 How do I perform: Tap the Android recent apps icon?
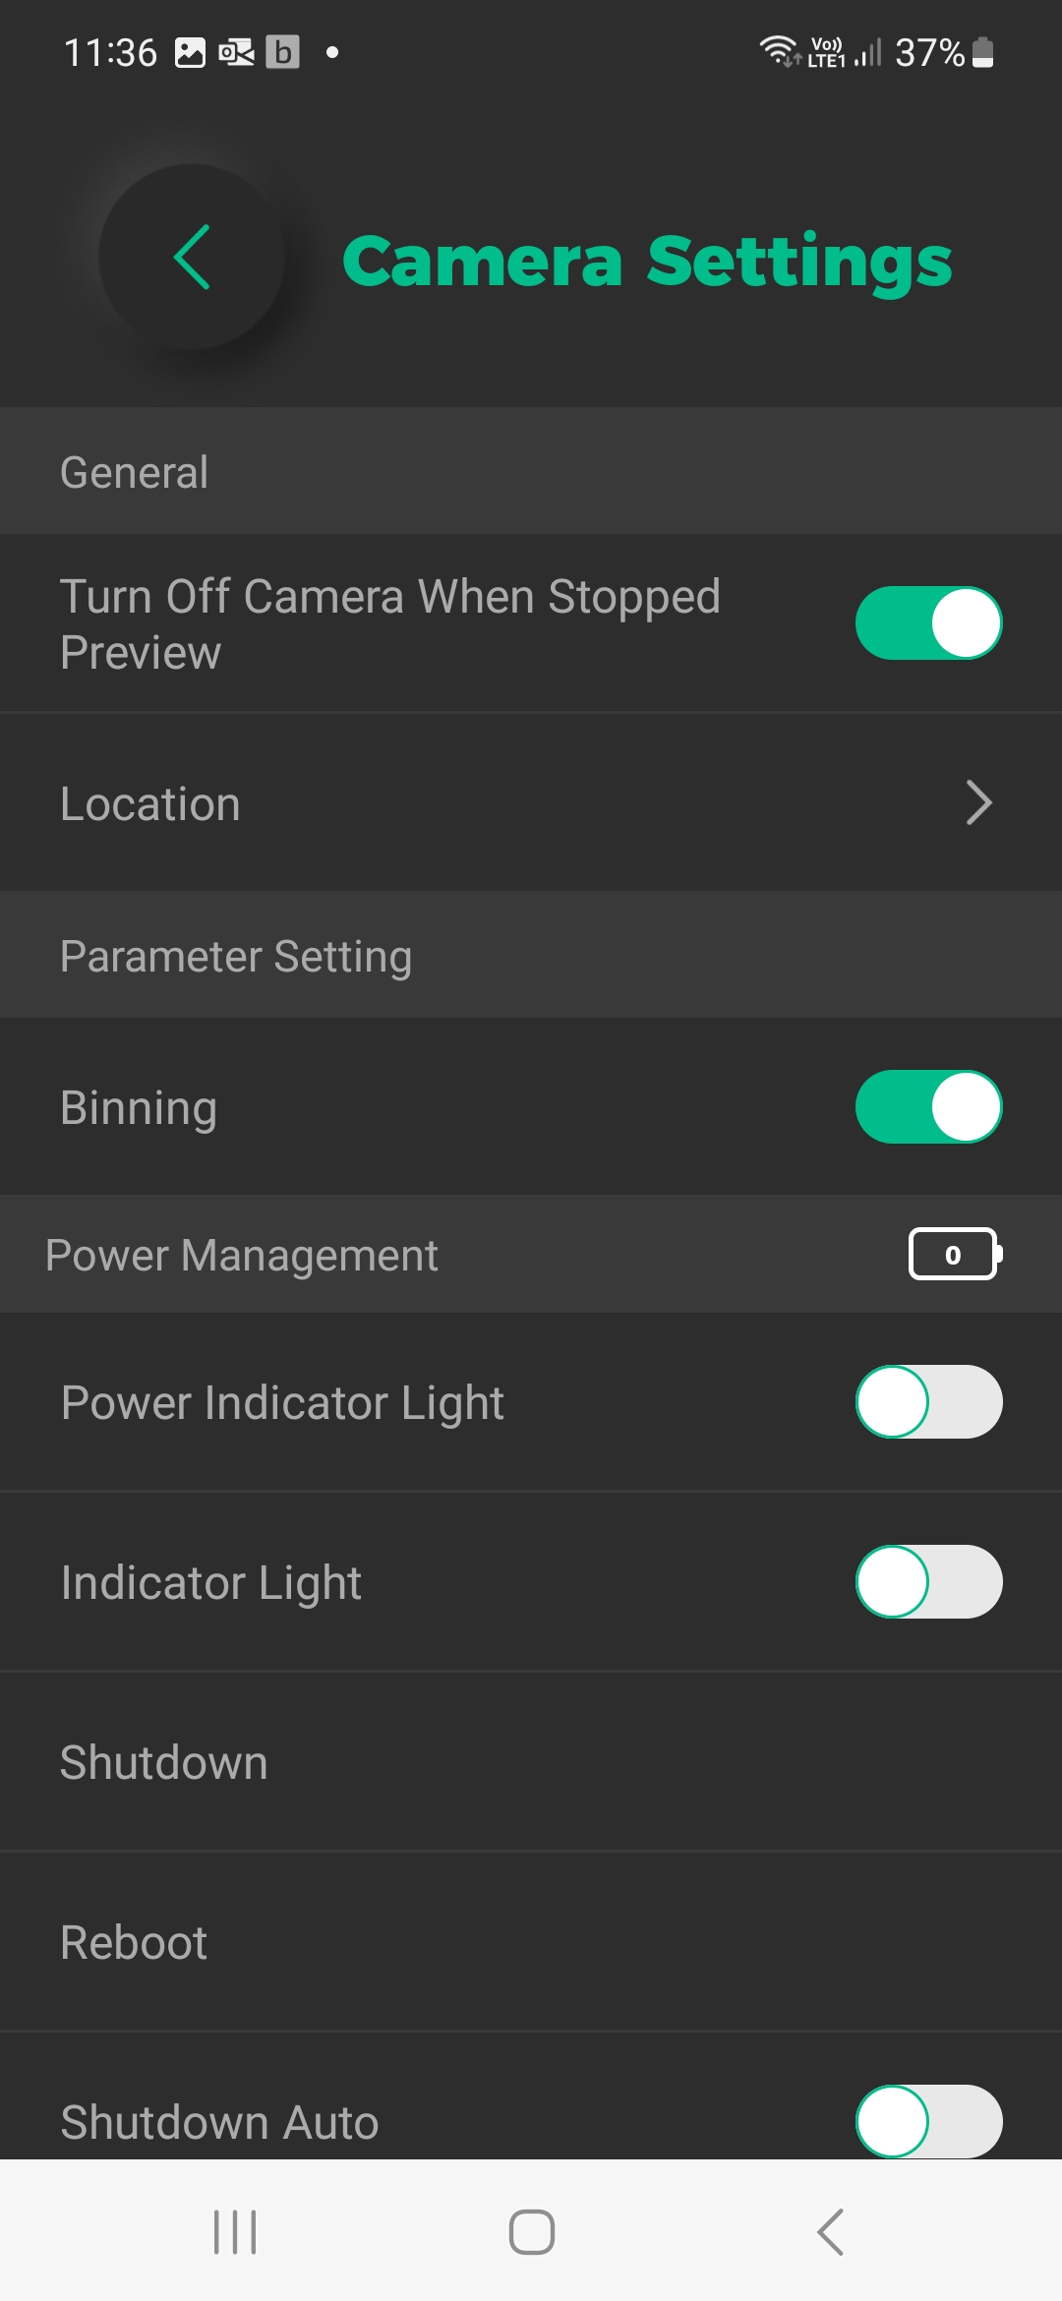235,2231
